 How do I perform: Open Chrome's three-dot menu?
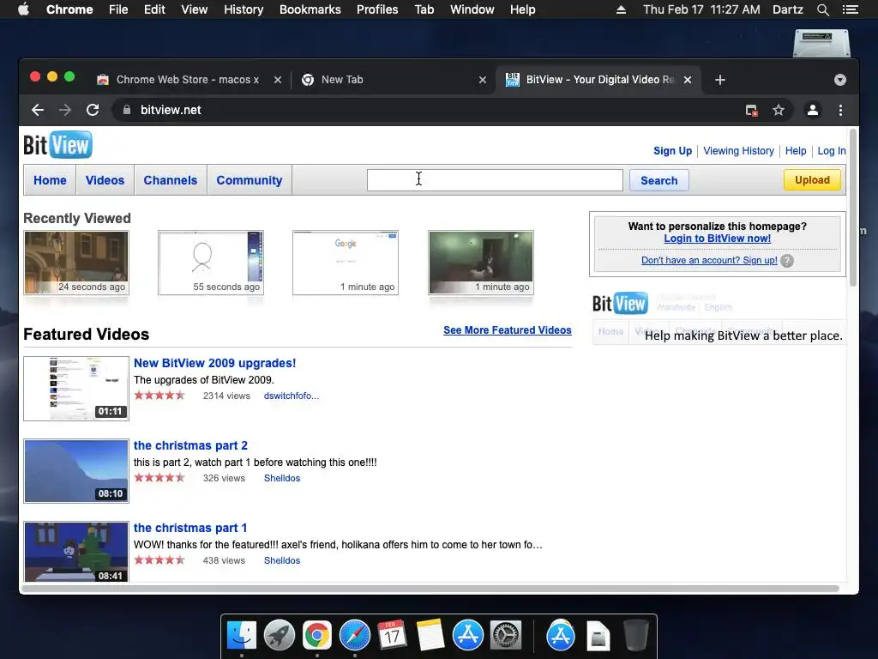[x=840, y=111]
